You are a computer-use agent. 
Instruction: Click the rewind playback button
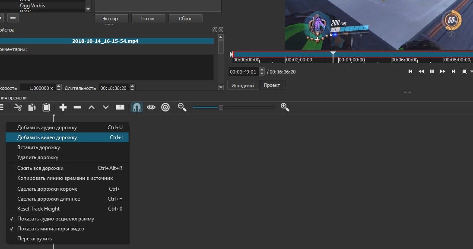421,71
